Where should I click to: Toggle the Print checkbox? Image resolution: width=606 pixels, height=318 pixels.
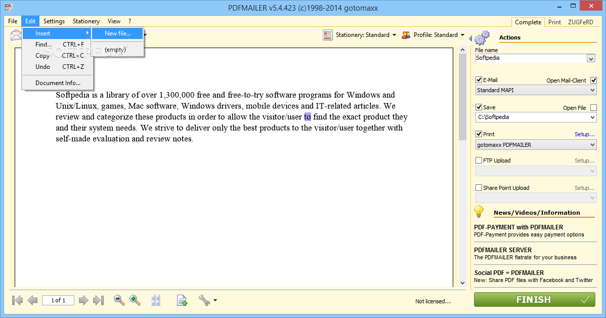tap(479, 134)
